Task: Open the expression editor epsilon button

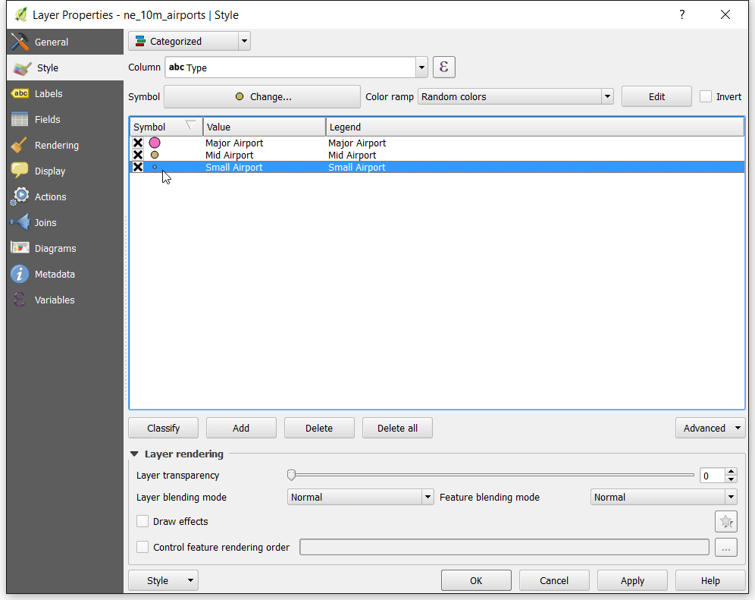Action: (x=444, y=67)
